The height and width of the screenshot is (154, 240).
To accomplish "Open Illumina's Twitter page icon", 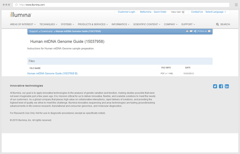I will coord(215,86).
